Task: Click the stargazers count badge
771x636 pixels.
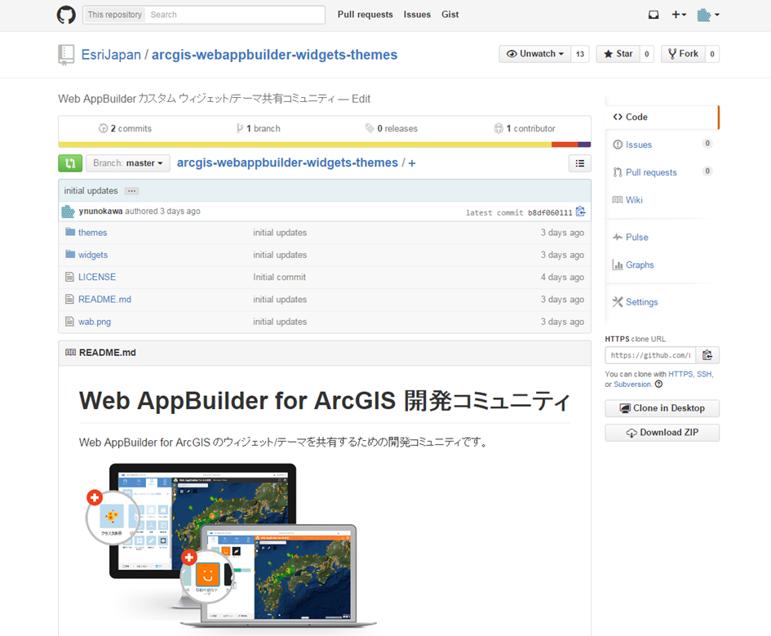Action: tap(647, 54)
